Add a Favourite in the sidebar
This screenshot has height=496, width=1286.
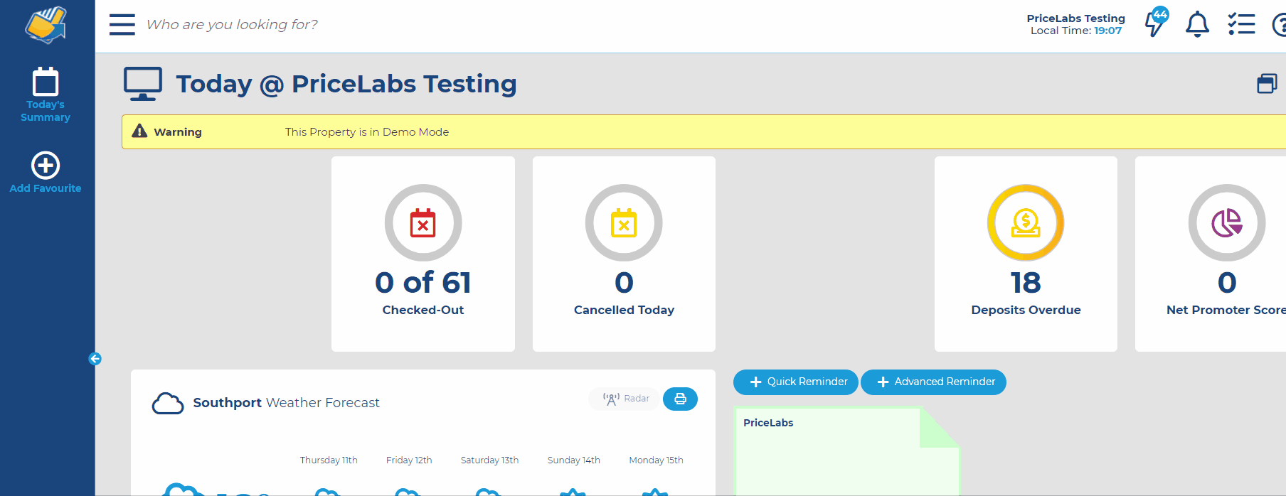click(x=46, y=172)
